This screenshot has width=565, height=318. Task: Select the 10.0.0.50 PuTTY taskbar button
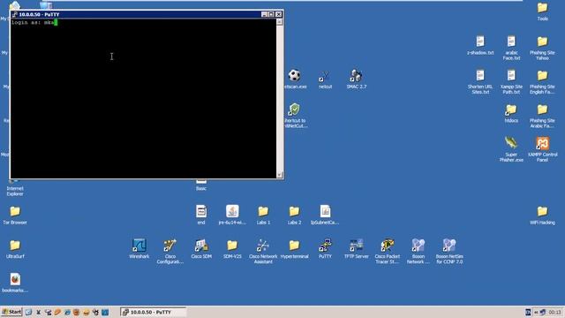coord(153,312)
